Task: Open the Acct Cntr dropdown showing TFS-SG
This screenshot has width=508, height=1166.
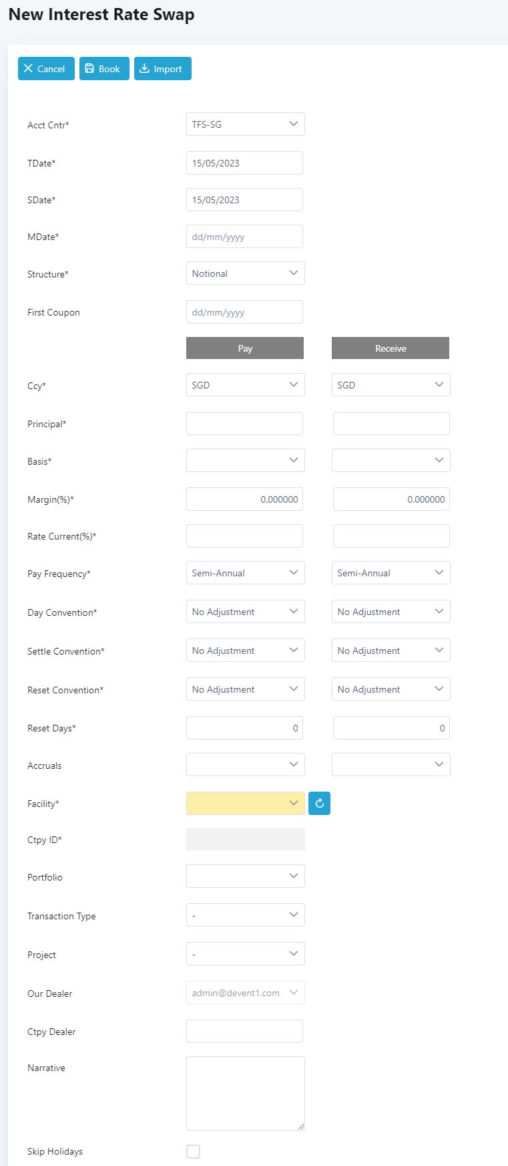Action: (x=246, y=124)
